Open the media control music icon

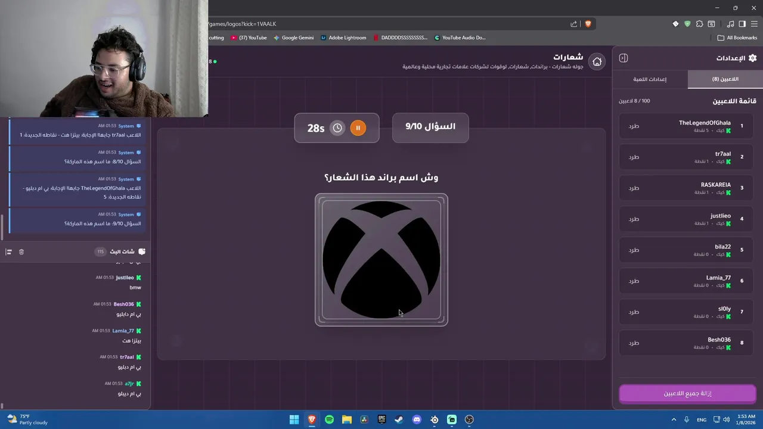click(730, 24)
